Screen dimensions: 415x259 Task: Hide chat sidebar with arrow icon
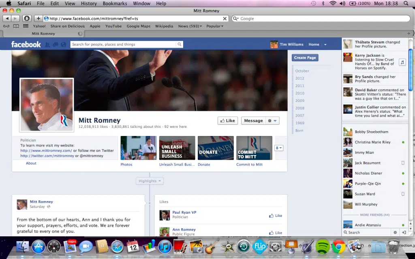[404, 232]
